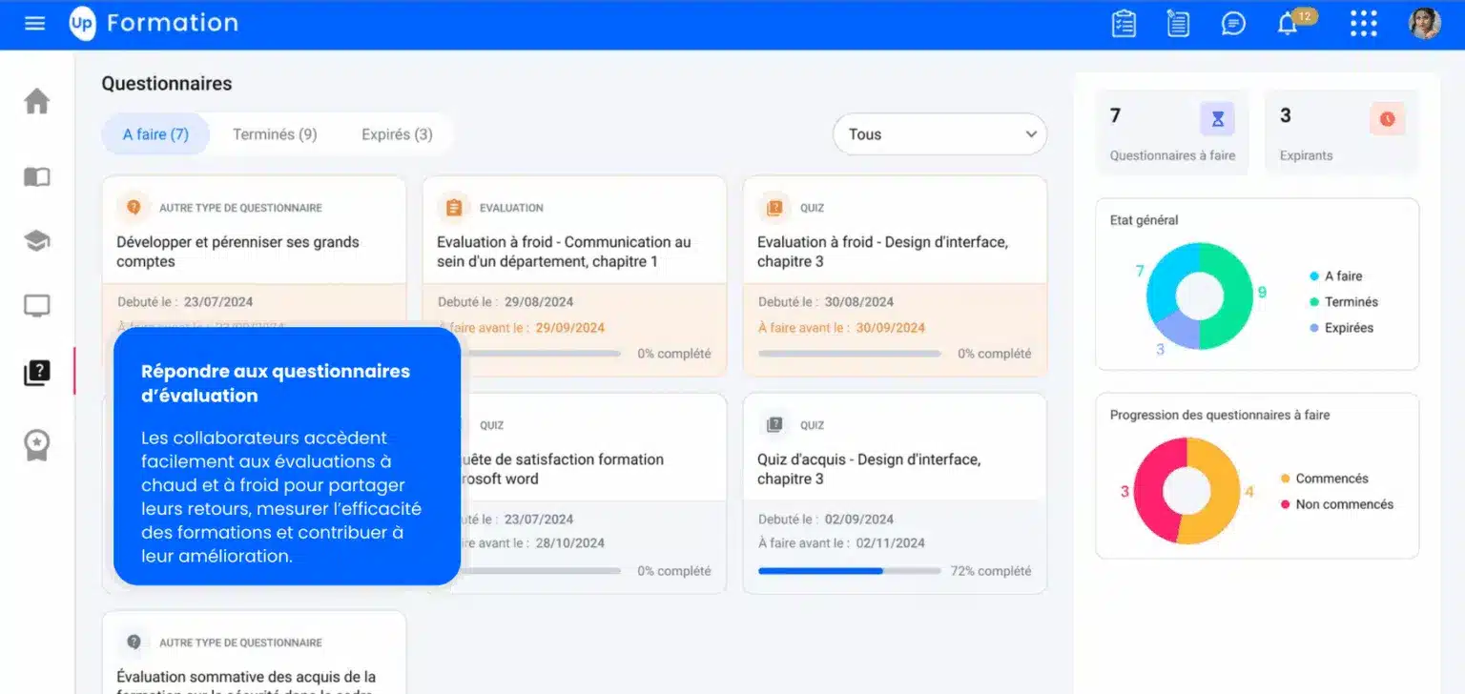Click the clipboard checklist header icon

[x=1125, y=24]
